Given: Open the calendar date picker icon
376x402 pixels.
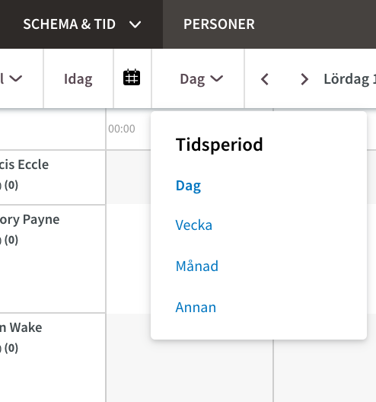Looking at the screenshot, I should pos(132,78).
